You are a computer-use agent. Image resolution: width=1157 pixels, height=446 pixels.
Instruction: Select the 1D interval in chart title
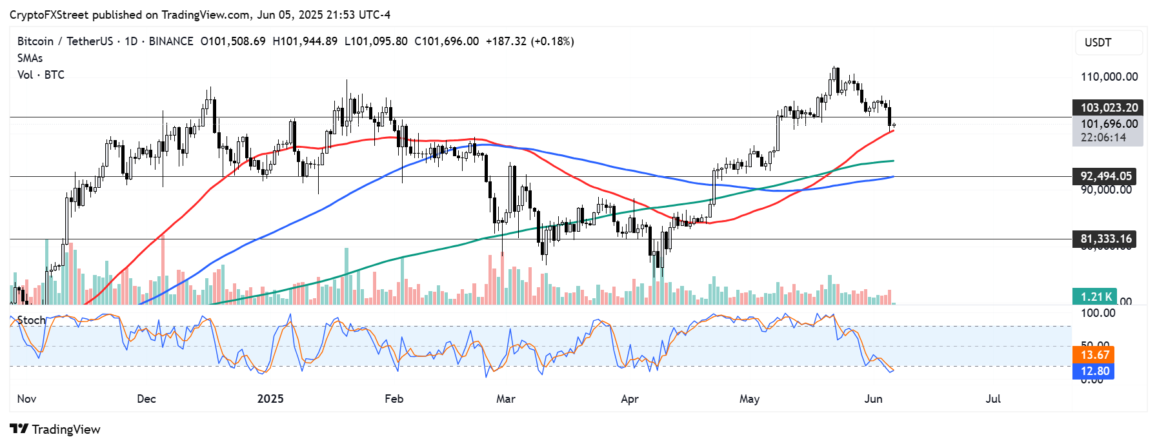pyautogui.click(x=131, y=41)
